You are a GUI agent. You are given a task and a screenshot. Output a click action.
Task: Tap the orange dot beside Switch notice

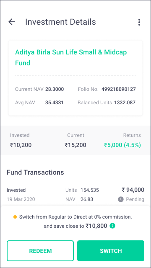tap(15, 217)
